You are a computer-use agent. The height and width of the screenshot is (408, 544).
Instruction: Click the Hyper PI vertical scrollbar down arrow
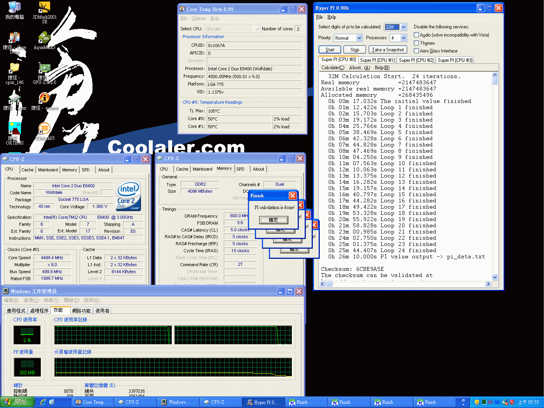coord(495,277)
